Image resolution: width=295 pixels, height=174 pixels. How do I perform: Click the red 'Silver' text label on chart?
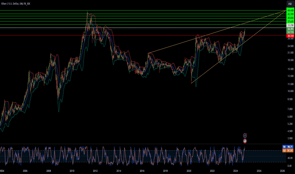(x=138, y=72)
